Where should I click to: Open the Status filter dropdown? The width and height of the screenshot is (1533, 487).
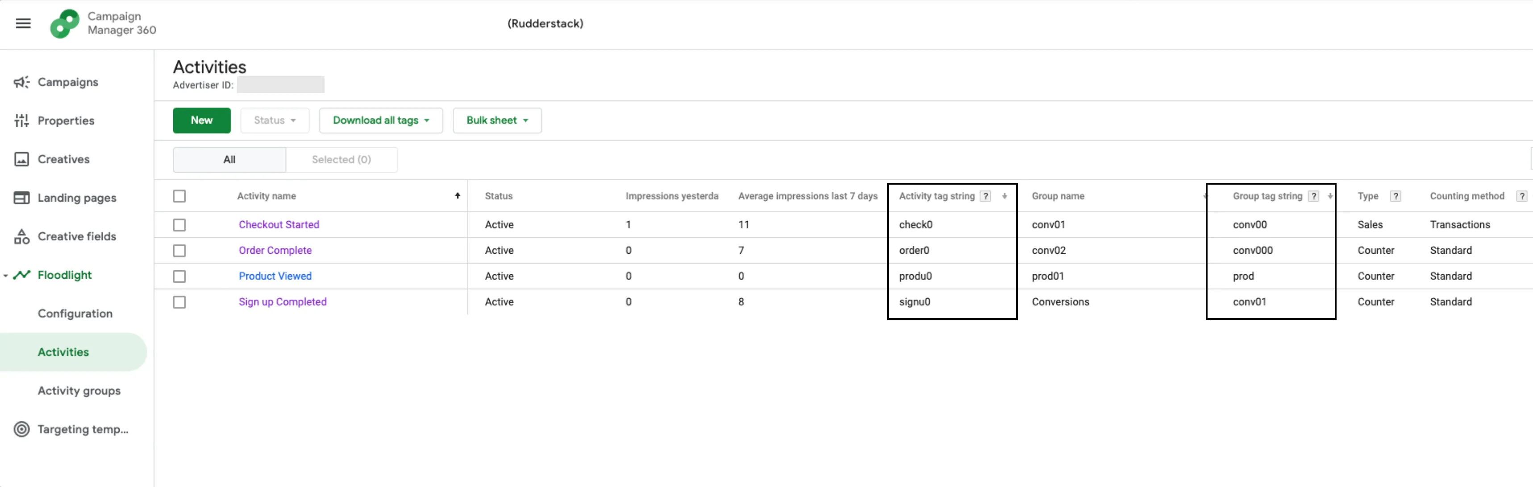(x=275, y=121)
